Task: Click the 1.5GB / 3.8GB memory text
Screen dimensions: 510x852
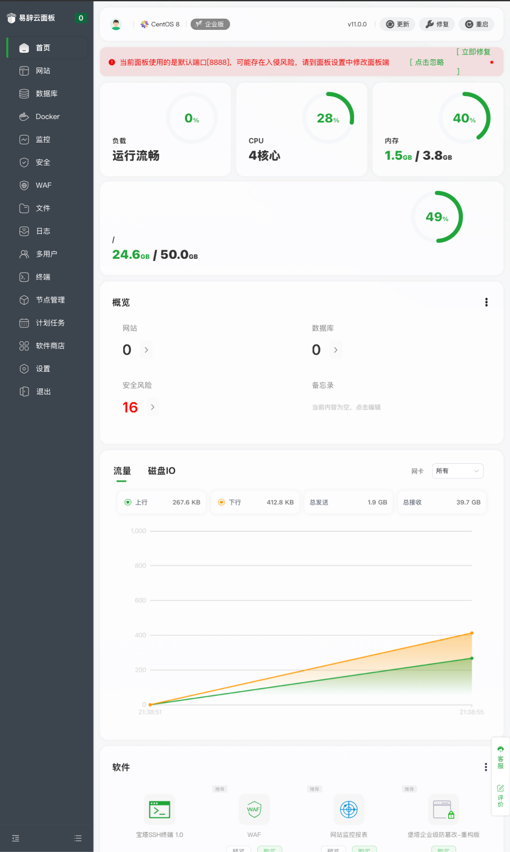Action: click(x=418, y=156)
